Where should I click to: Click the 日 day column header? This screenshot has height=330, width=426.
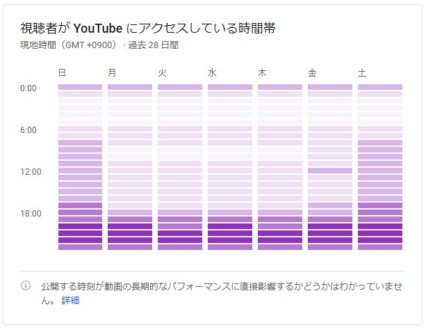tap(63, 72)
